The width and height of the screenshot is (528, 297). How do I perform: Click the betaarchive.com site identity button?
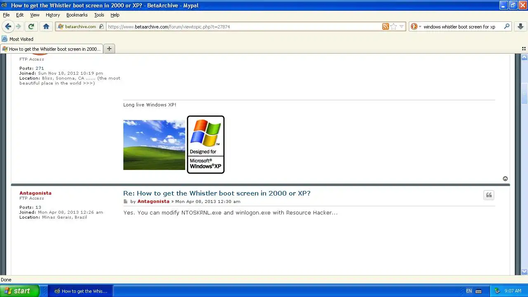80,26
